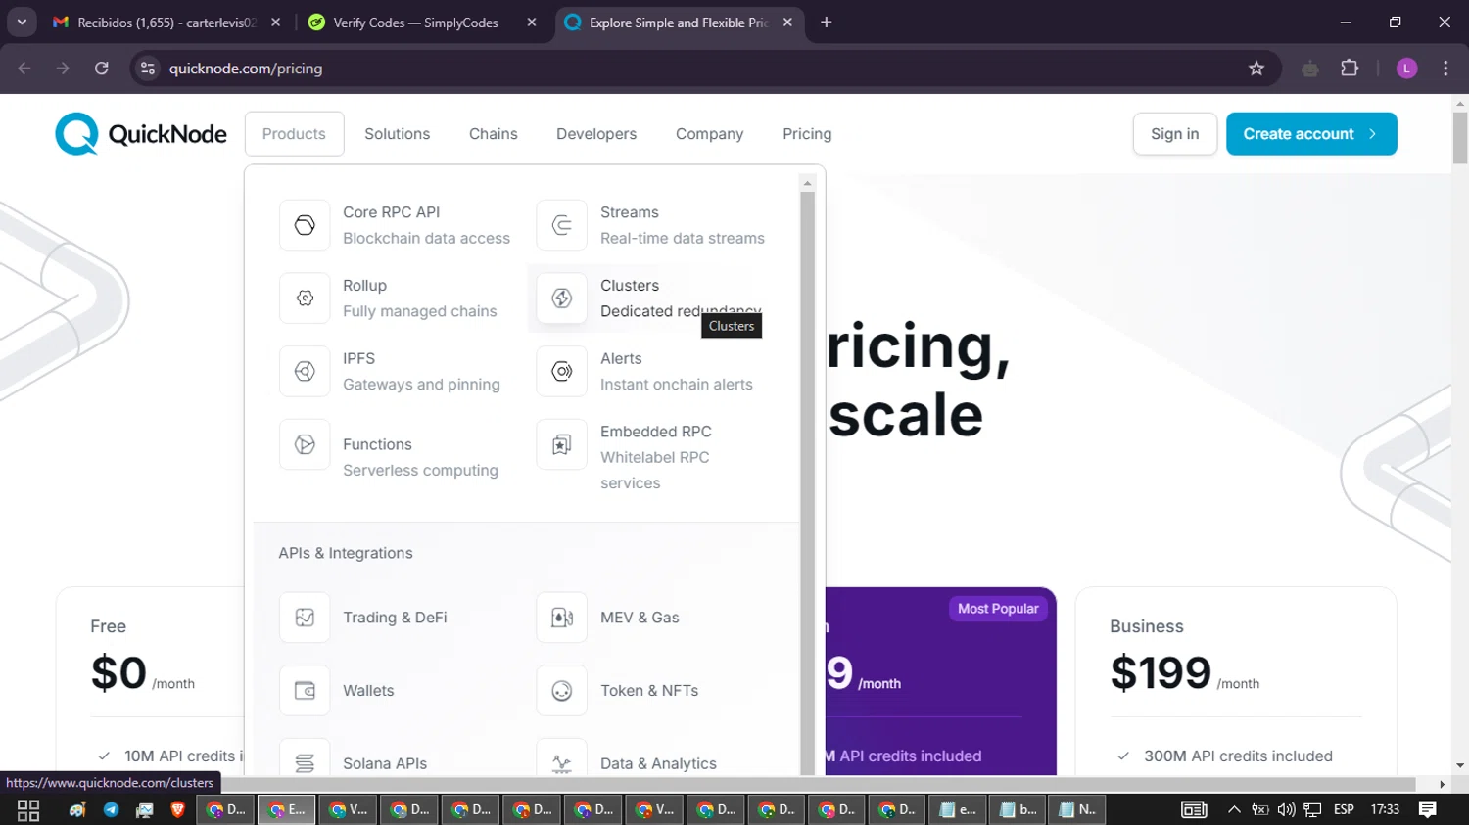Open the Developers navigation menu
Screen dimensions: 1469x825
(x=596, y=134)
